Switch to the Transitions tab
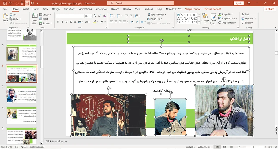Image resolution: width=278 pixels, height=149 pixels. [x=69, y=9]
